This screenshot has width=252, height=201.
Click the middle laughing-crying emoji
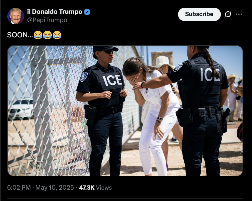pyautogui.click(x=47, y=35)
